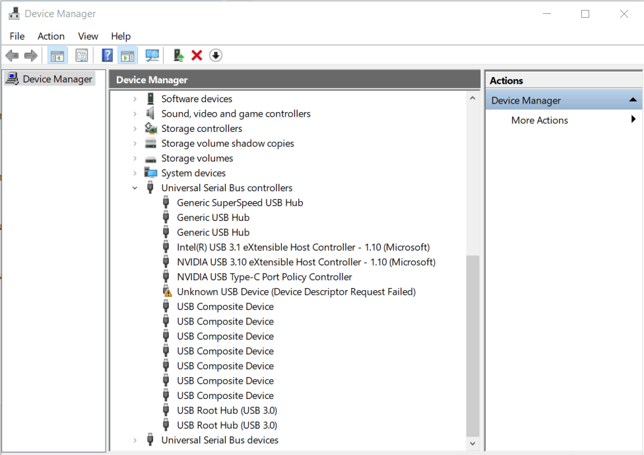Image resolution: width=644 pixels, height=455 pixels.
Task: Expand the Storage volumes node
Action: (135, 158)
